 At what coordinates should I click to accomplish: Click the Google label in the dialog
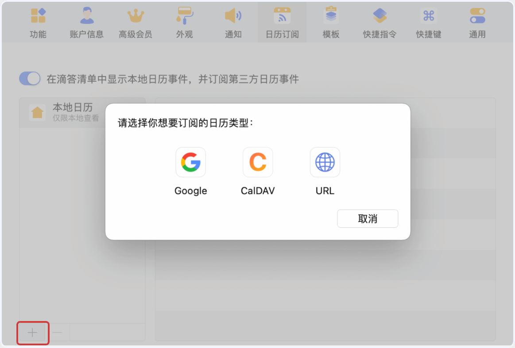tap(190, 191)
